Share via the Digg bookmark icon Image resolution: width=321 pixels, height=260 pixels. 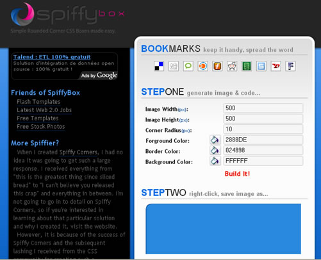[174, 66]
